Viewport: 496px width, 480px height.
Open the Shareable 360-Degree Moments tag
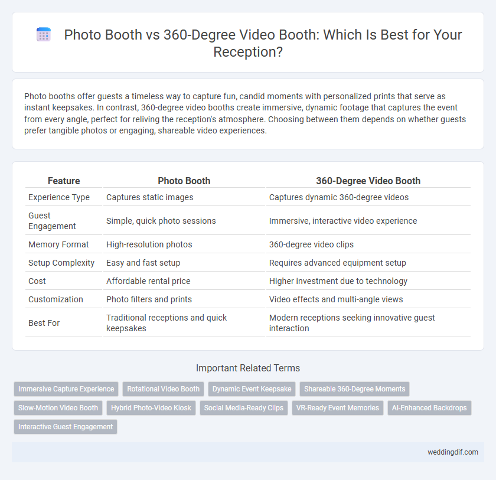[x=355, y=389]
